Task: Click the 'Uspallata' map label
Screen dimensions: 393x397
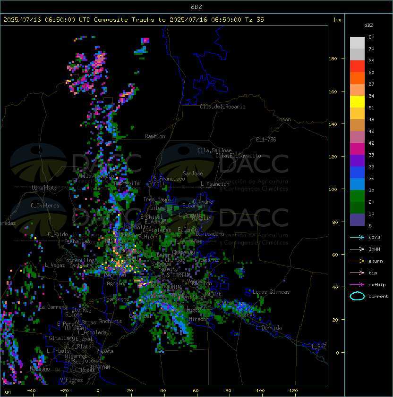Action: click(44, 188)
